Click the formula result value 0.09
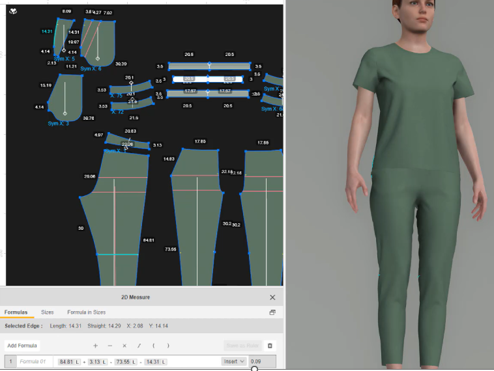The height and width of the screenshot is (371, 494). click(x=262, y=361)
